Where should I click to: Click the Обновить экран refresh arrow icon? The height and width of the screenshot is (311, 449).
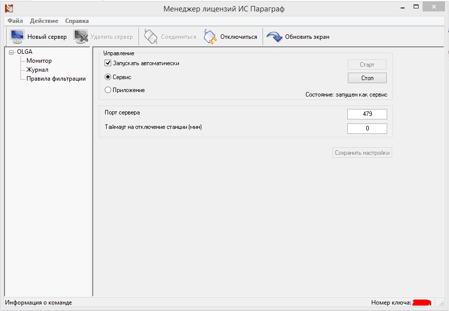274,37
